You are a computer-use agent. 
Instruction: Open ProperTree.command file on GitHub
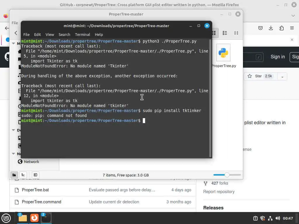point(41,202)
